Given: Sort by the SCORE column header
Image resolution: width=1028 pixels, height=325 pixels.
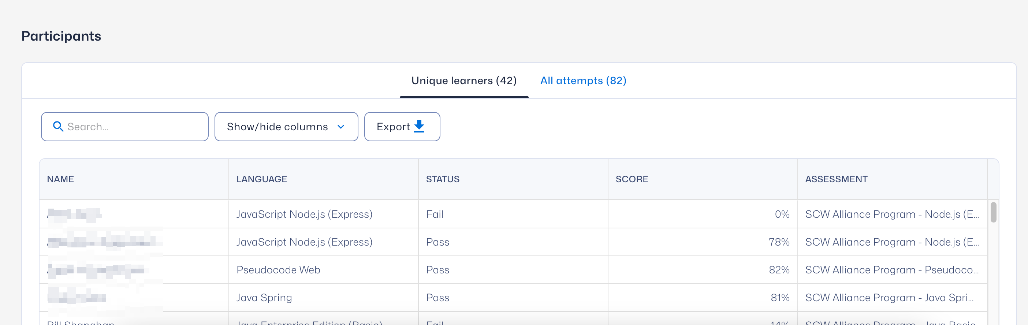Looking at the screenshot, I should [632, 179].
